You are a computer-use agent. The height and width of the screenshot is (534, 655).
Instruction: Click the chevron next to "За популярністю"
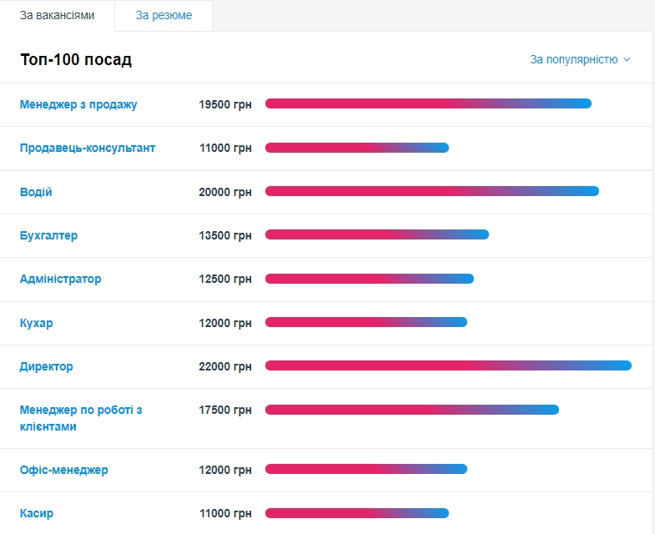[x=627, y=60]
